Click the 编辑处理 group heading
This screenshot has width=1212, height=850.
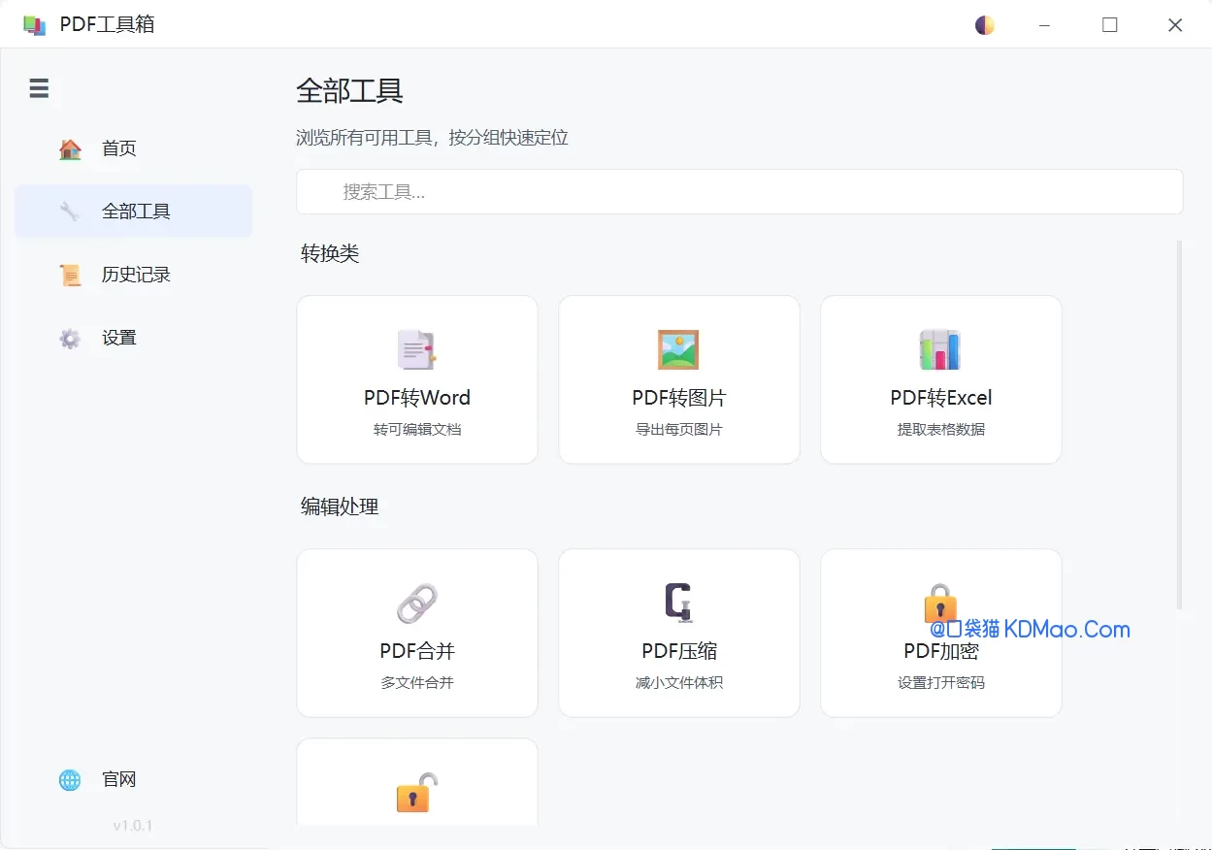coord(340,507)
